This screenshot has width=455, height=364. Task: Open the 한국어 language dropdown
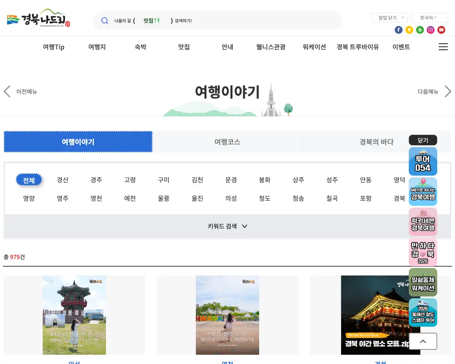point(429,17)
